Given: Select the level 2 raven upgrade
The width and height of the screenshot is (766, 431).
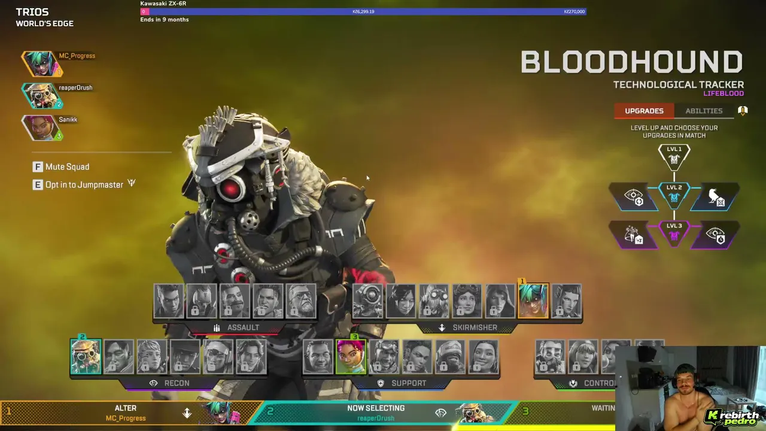Looking at the screenshot, I should pyautogui.click(x=715, y=198).
